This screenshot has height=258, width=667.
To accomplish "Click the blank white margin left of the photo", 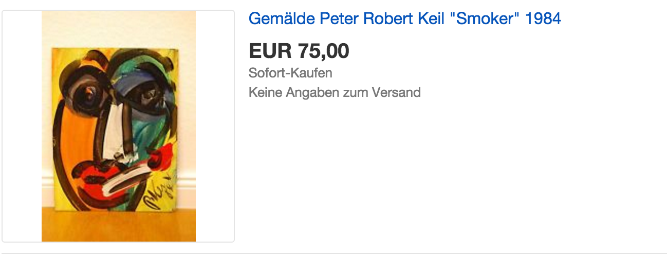I will 22,126.
